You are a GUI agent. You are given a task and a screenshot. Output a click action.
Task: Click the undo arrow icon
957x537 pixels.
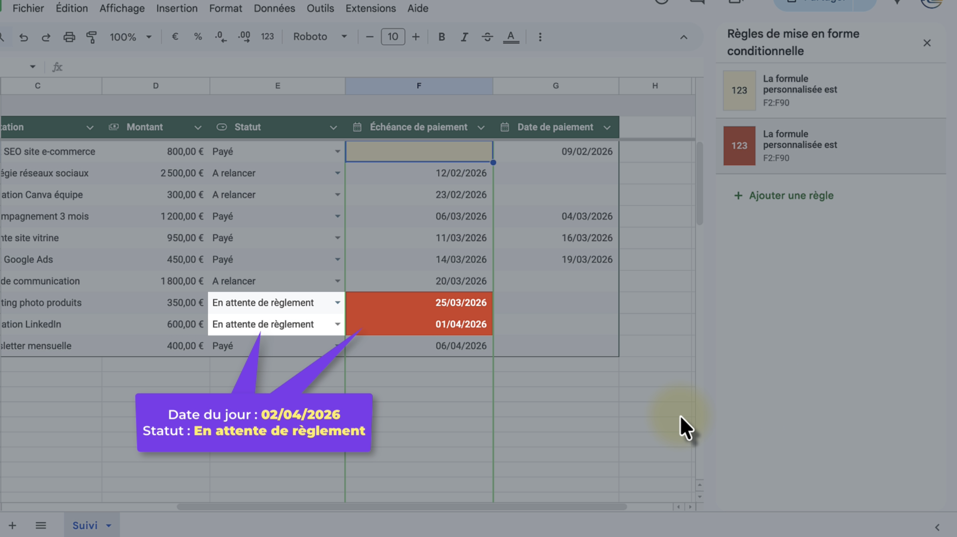[24, 37]
